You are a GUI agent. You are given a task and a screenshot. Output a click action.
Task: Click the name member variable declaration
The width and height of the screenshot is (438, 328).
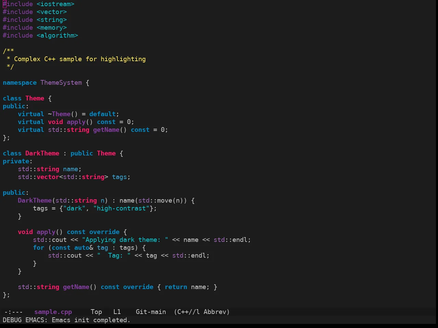point(70,169)
